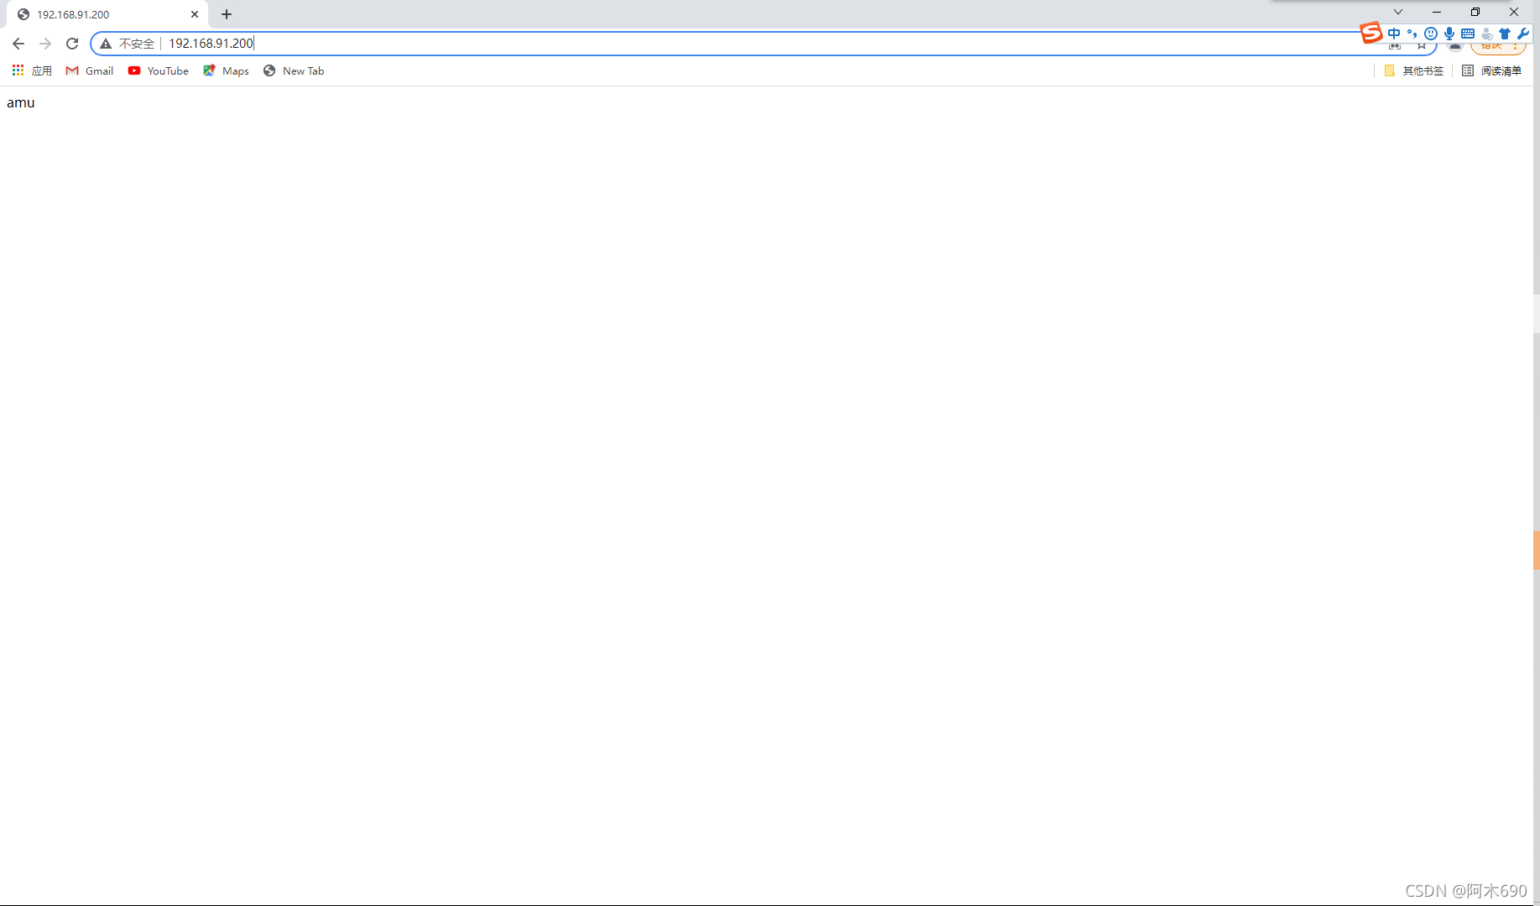Start Sogou voice input microphone

click(x=1449, y=34)
